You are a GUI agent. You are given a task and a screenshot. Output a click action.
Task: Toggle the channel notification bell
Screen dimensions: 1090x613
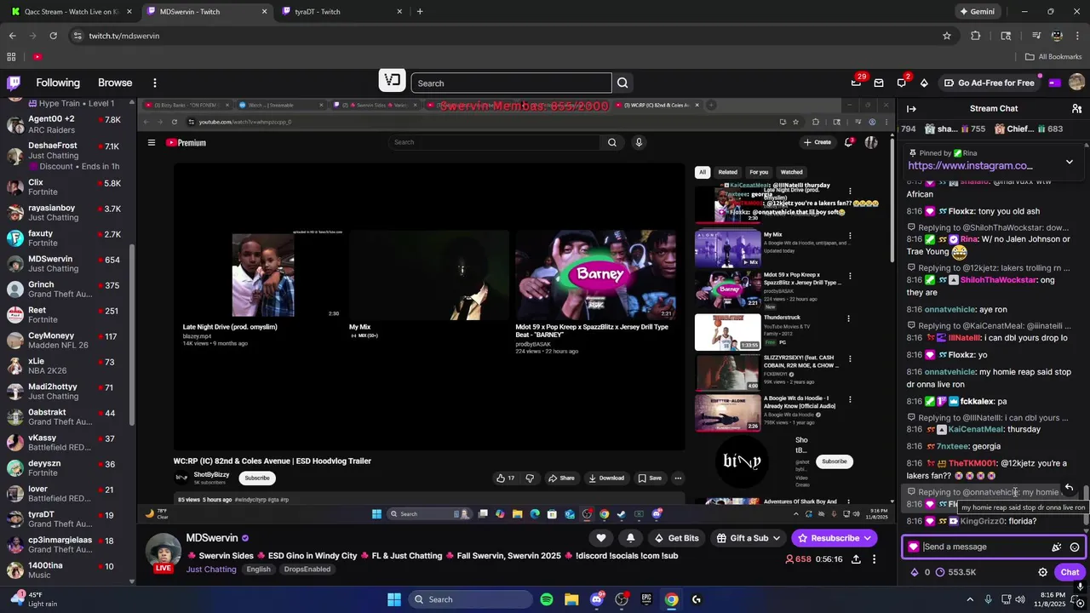pyautogui.click(x=630, y=538)
